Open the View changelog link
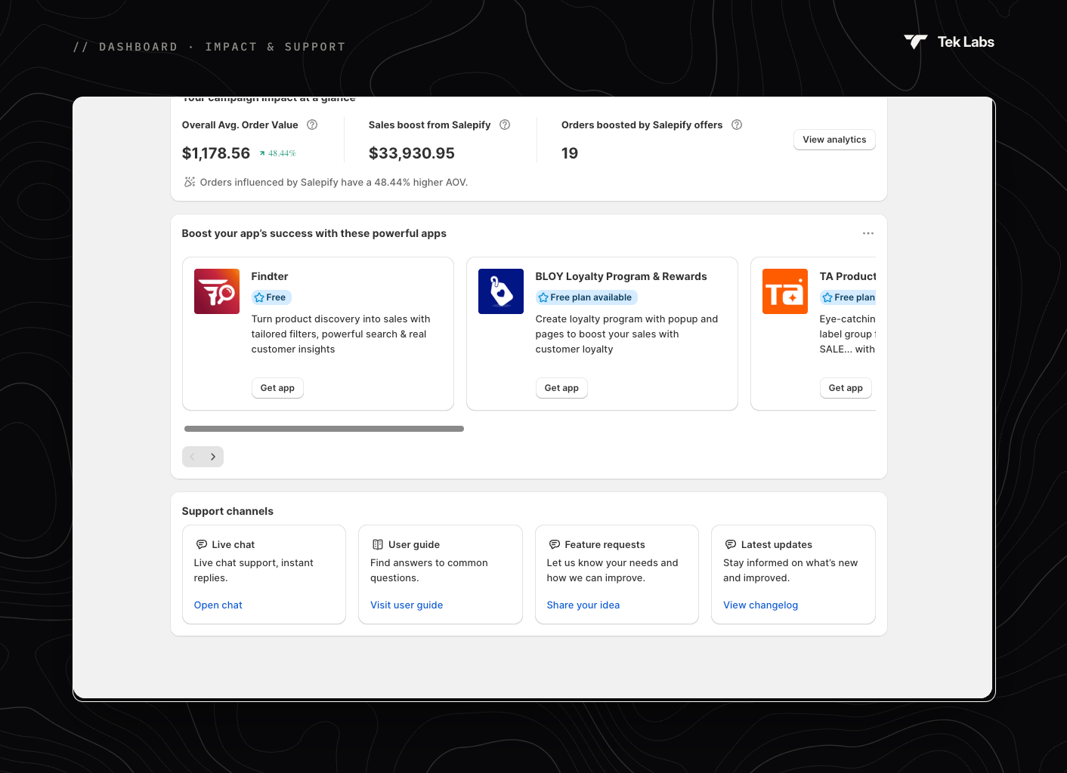Viewport: 1067px width, 773px height. tap(761, 605)
